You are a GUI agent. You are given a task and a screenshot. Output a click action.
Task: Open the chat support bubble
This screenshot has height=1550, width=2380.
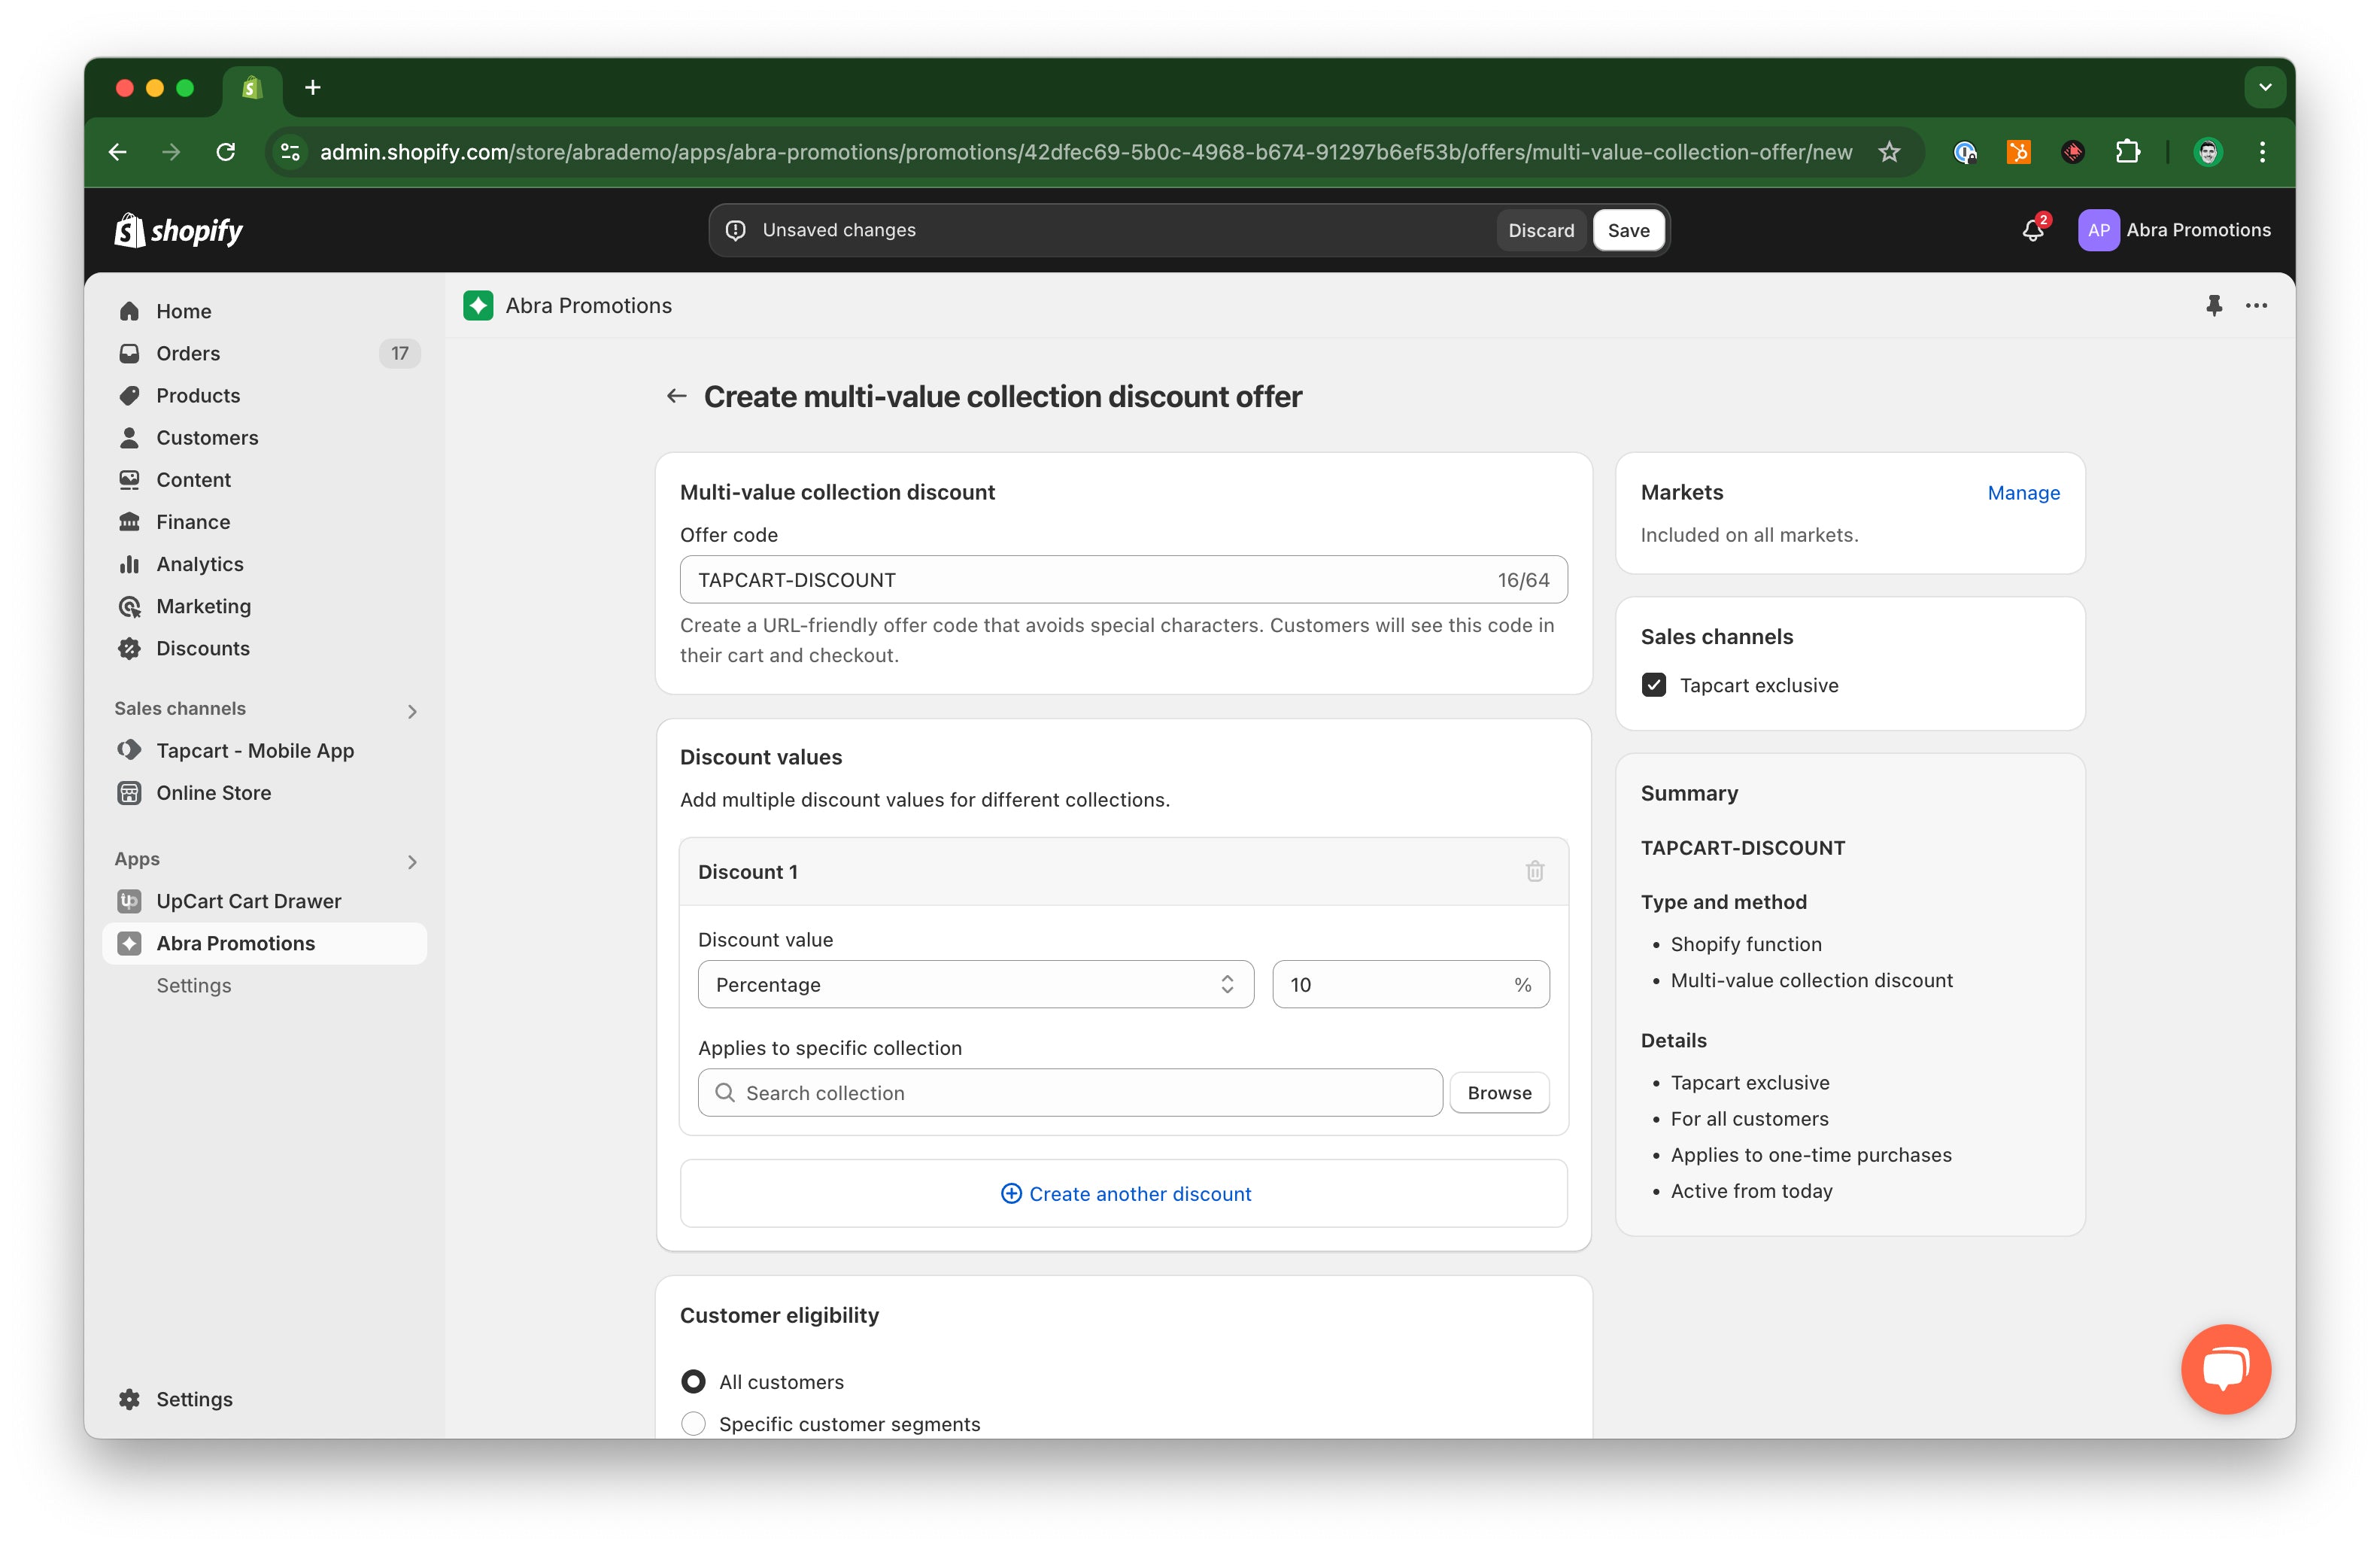tap(2226, 1369)
